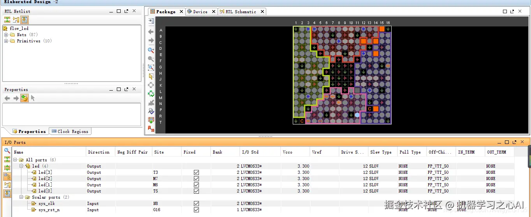Float the I/O Ports panel

click(x=514, y=142)
